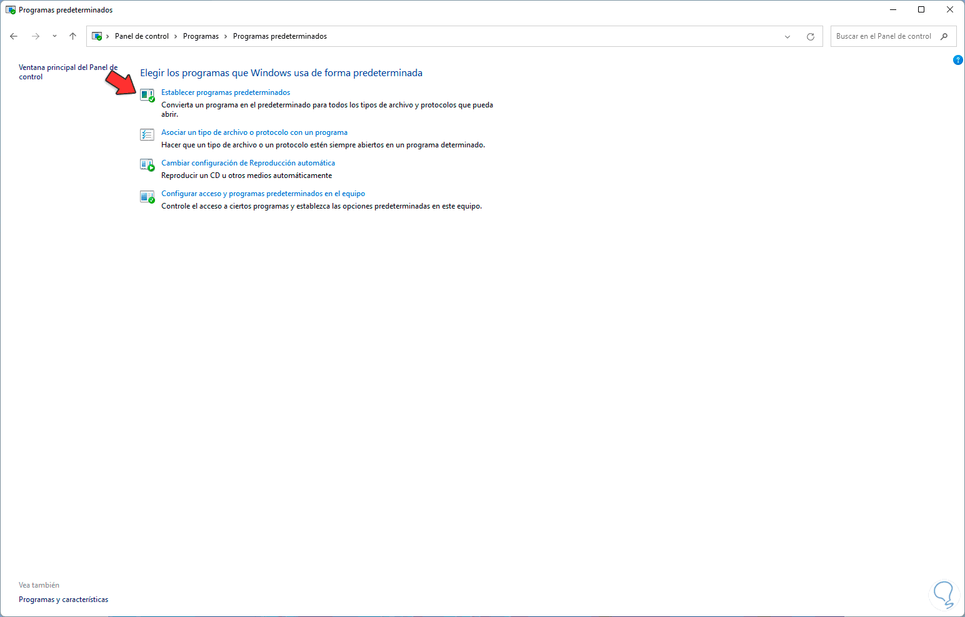This screenshot has width=965, height=617.
Task: Click the Configurar acceso y programas icon
Action: (x=147, y=197)
